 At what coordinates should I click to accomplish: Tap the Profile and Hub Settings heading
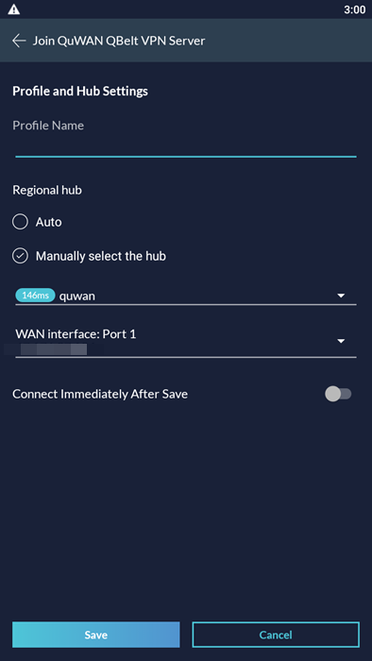pos(80,91)
